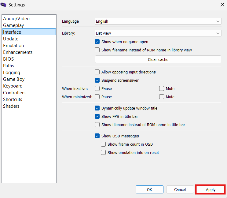Uncheck Show OSD messages
Screen dimensions: 227x198
(x=97, y=136)
